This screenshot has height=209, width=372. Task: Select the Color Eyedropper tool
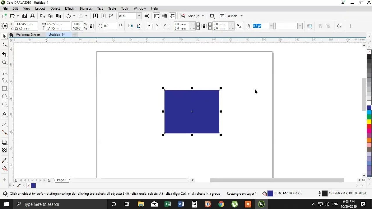pyautogui.click(x=4, y=161)
